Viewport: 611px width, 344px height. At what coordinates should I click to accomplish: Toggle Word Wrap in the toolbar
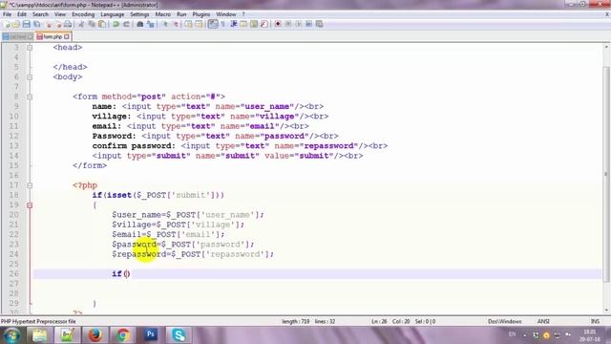(213, 24)
